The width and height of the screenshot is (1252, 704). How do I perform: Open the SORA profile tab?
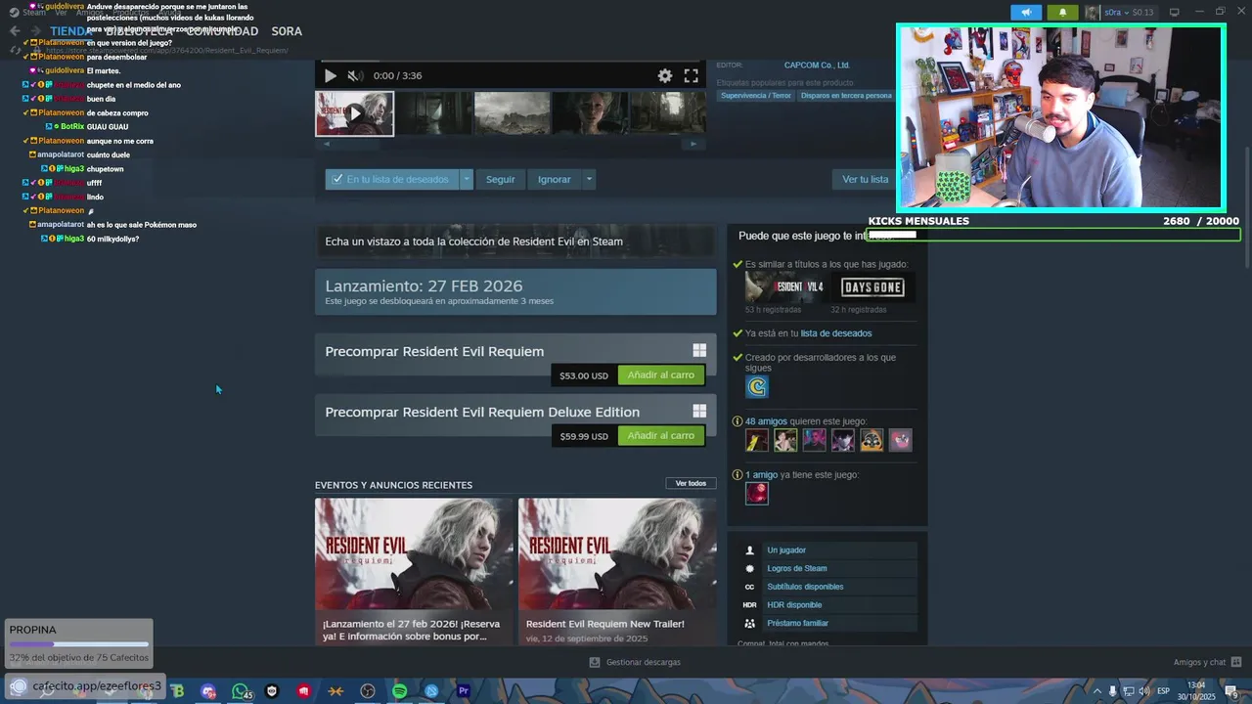tap(287, 31)
